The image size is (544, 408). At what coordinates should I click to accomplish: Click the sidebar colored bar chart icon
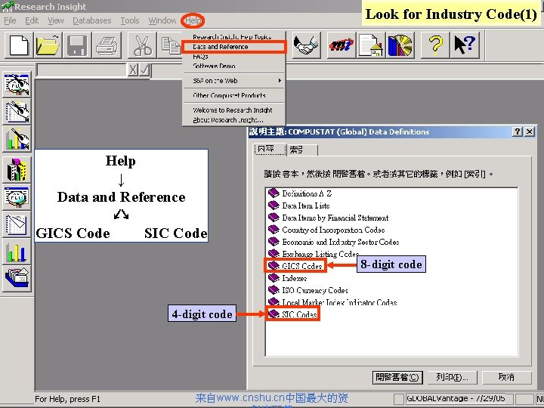17,252
